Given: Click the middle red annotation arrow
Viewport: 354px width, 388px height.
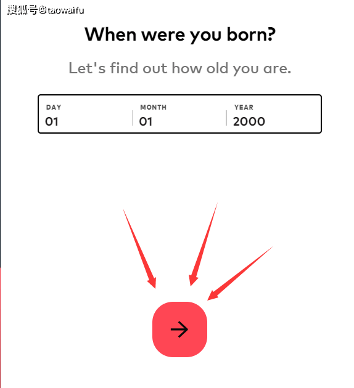Looking at the screenshot, I should point(203,245).
